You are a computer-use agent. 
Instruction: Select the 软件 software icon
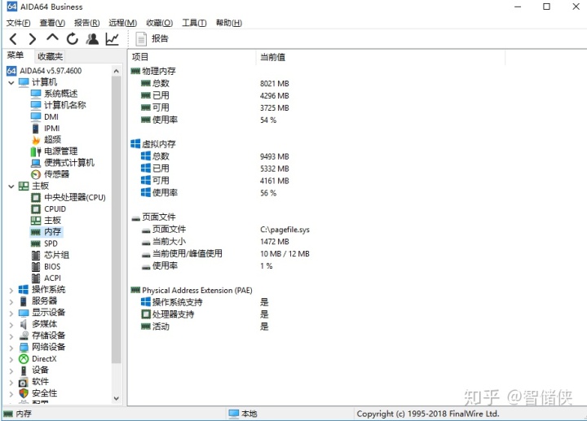[x=24, y=382]
